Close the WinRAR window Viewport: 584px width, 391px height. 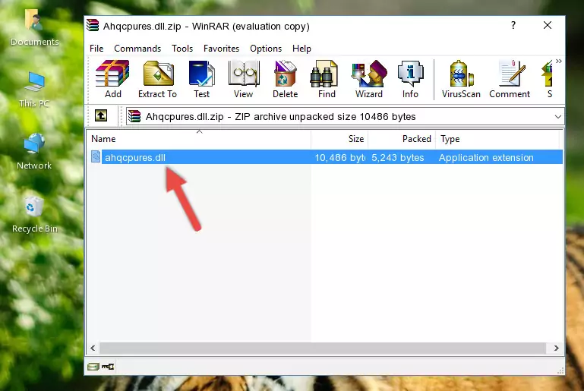coord(547,25)
